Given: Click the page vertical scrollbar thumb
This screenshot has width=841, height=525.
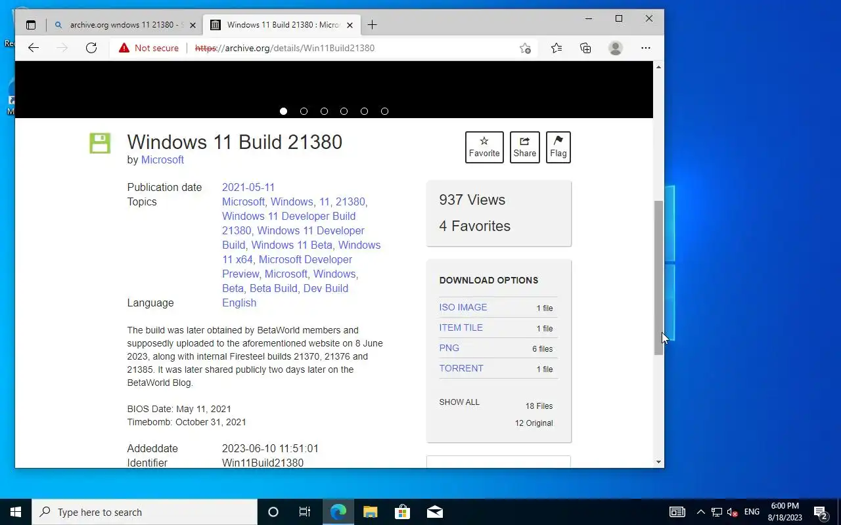Looking at the screenshot, I should pyautogui.click(x=658, y=278).
